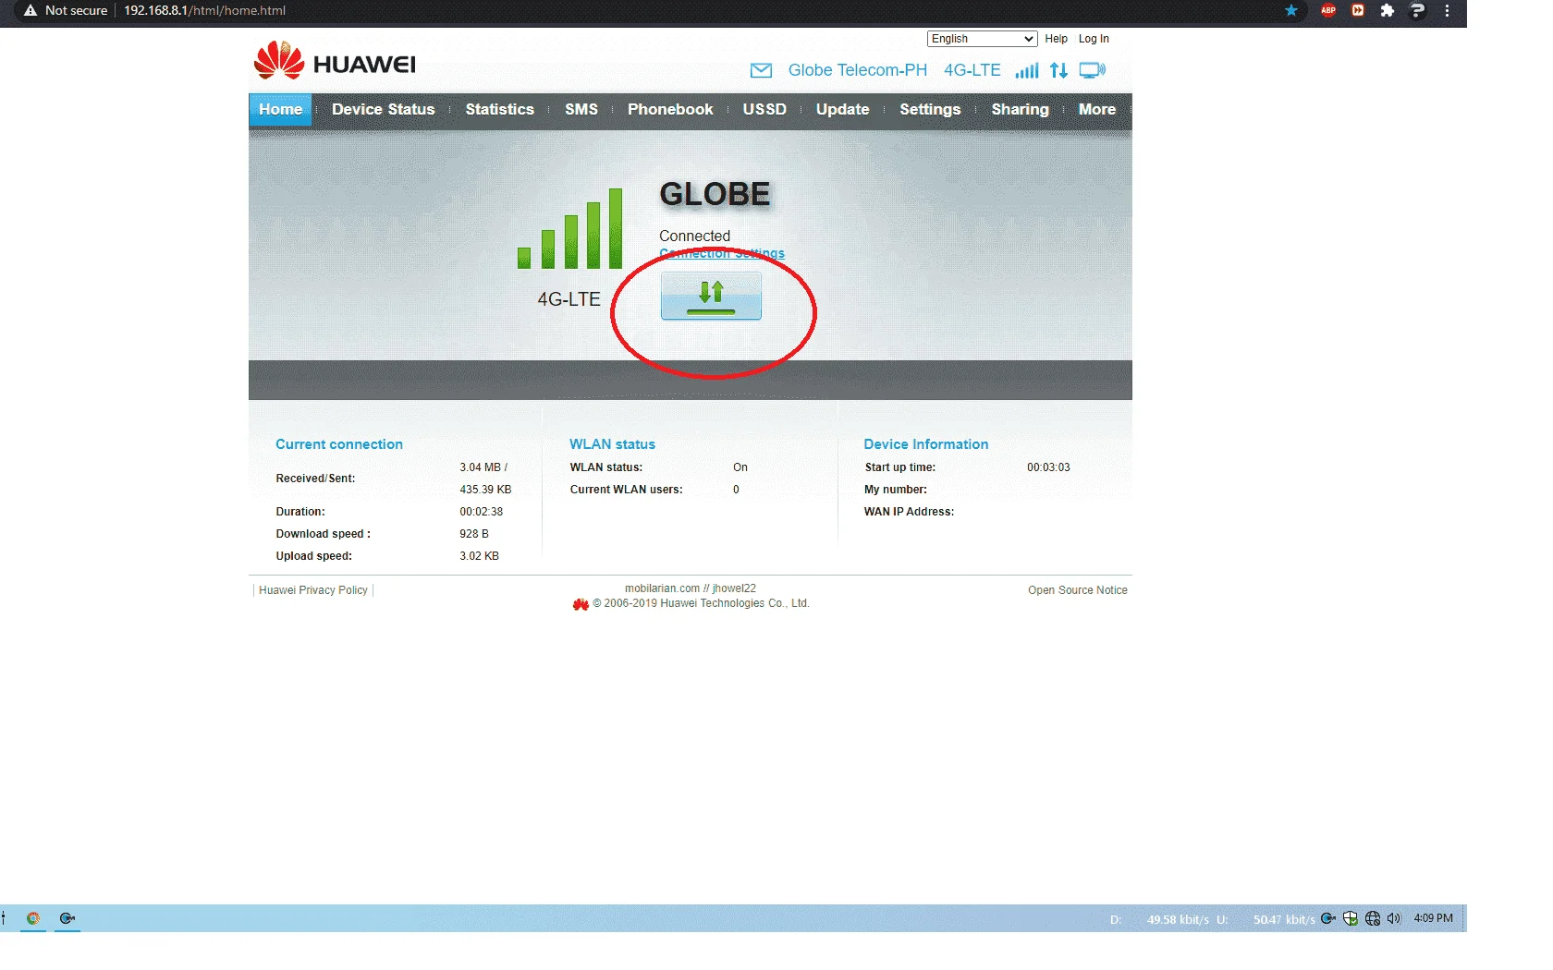Screen dimensions: 1553x970
Task: Open the Home tab
Action: [280, 109]
